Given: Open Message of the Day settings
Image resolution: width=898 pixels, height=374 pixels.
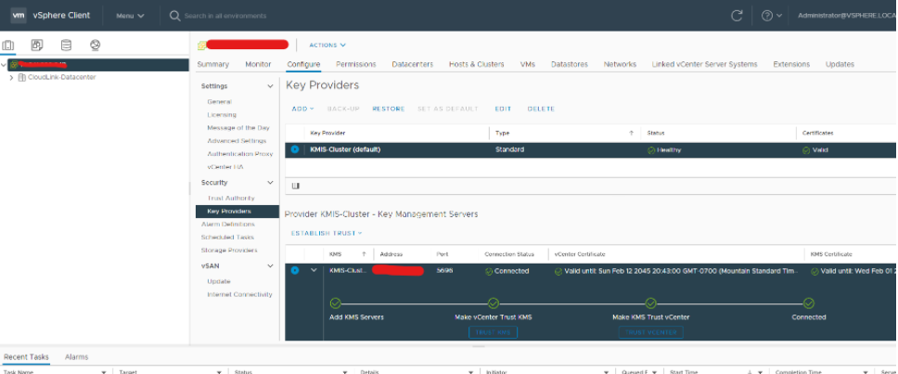Looking at the screenshot, I should [238, 128].
